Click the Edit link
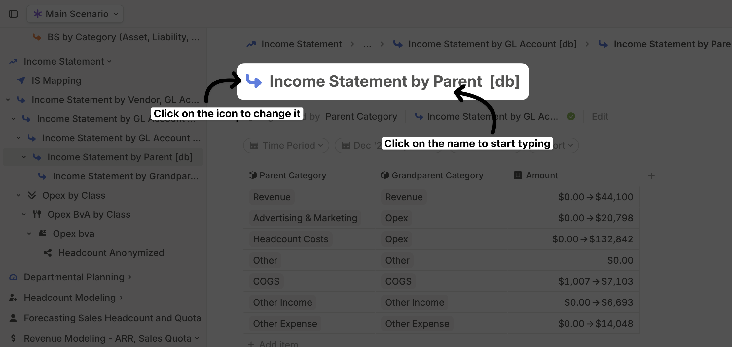 click(600, 116)
